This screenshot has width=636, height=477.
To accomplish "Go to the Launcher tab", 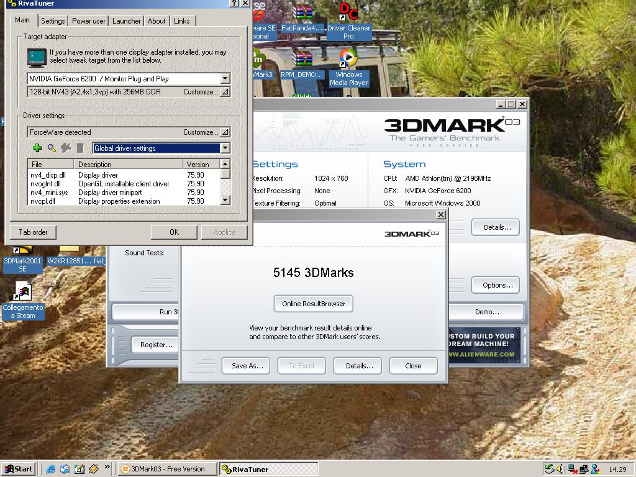I will pos(127,20).
